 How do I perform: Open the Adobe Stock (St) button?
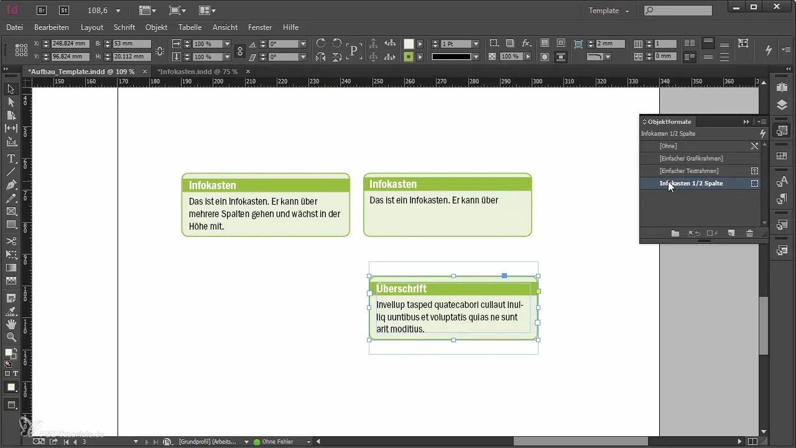(64, 10)
